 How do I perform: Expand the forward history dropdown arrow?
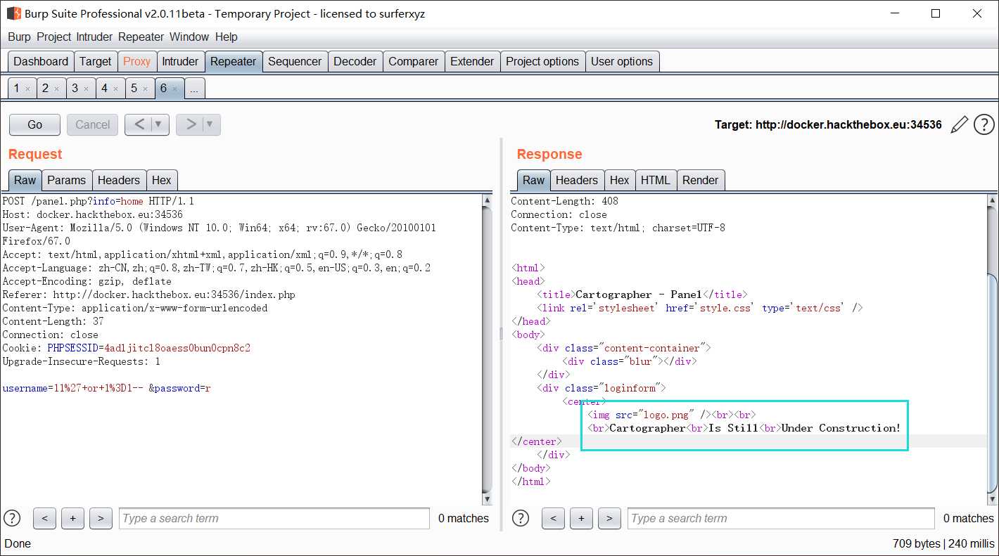click(x=211, y=124)
